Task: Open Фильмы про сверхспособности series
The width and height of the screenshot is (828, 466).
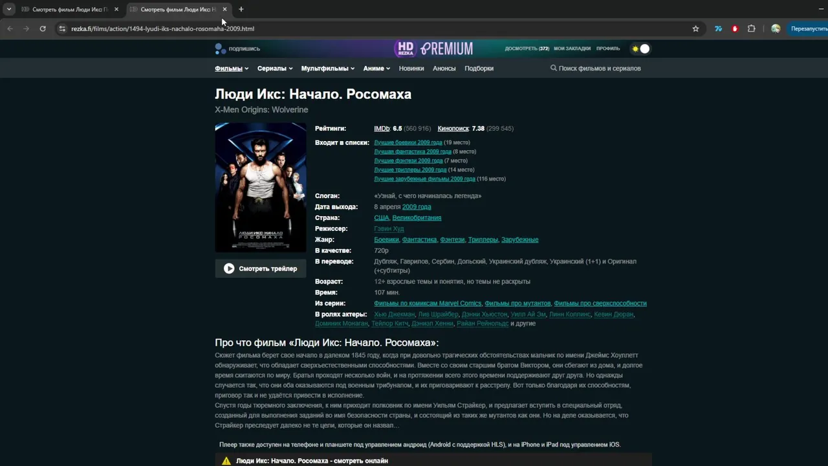Action: pyautogui.click(x=600, y=304)
